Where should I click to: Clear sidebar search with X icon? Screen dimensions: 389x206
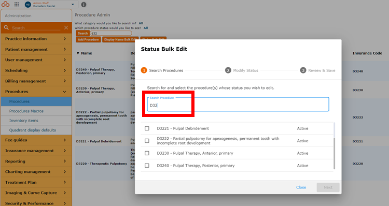(x=66, y=28)
